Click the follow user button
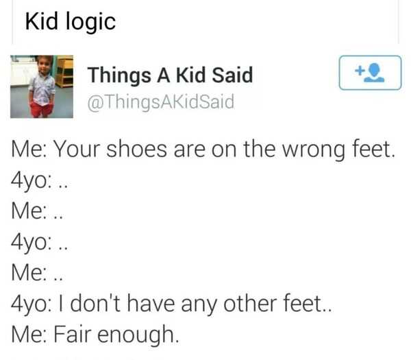This screenshot has width=411, height=360. 370,73
